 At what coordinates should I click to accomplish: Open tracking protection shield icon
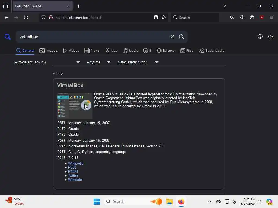pyautogui.click(x=43, y=18)
